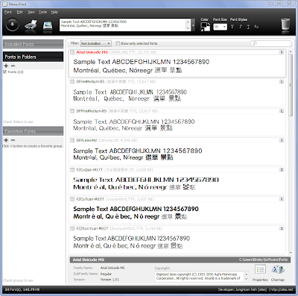The width and height of the screenshot is (298, 296).
Task: Click the tag icon on FZCuYuan-M03T row
Action: [x=282, y=199]
